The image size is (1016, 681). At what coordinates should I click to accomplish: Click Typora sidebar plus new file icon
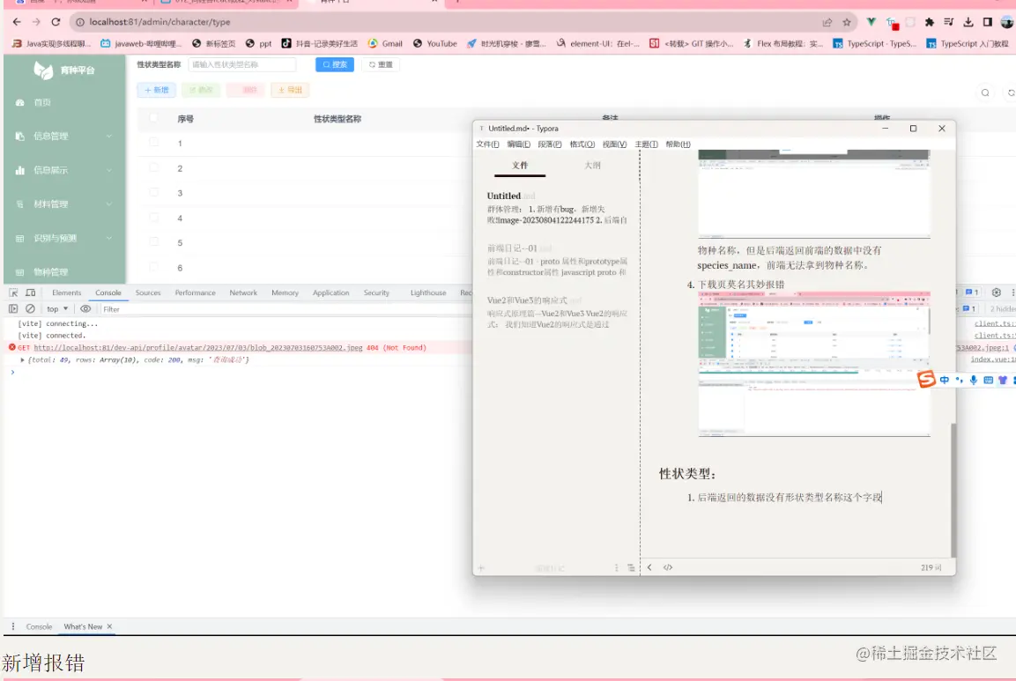[481, 568]
